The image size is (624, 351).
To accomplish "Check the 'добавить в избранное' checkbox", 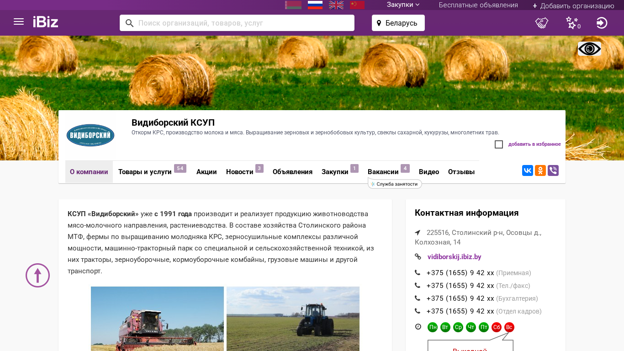I will [499, 144].
